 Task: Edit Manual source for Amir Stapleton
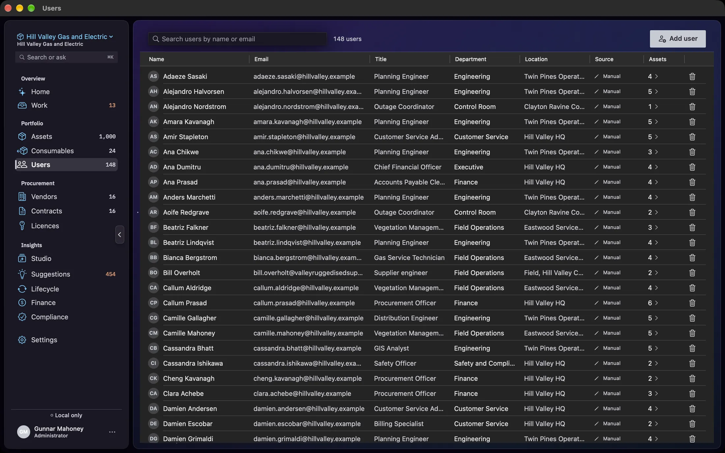coord(608,137)
